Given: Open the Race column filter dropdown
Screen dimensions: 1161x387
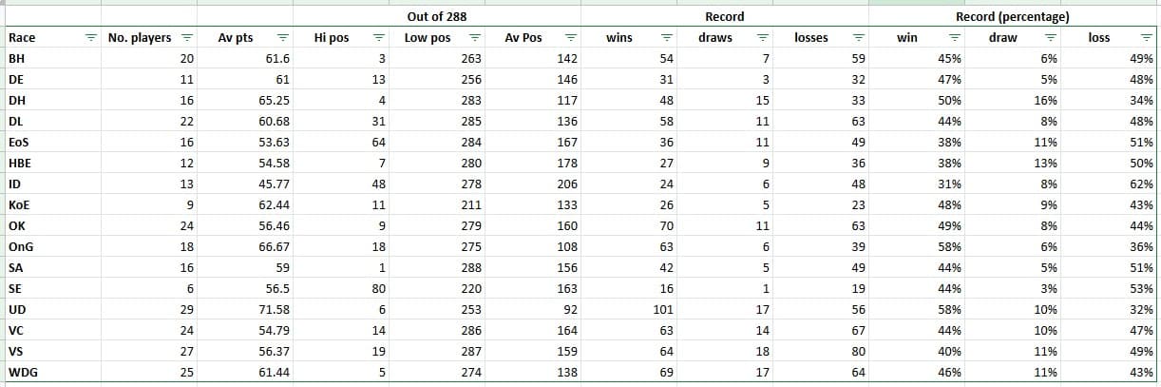Looking at the screenshot, I should coord(91,38).
